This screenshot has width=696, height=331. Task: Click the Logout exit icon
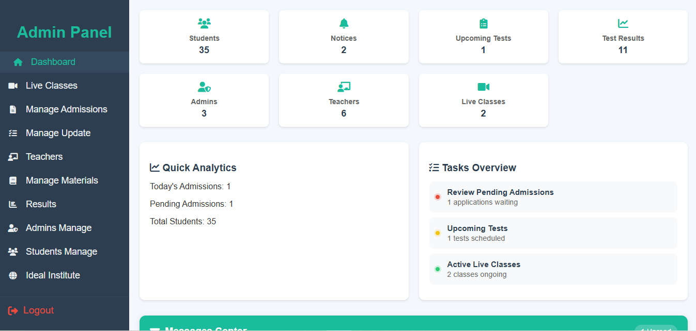click(x=13, y=310)
